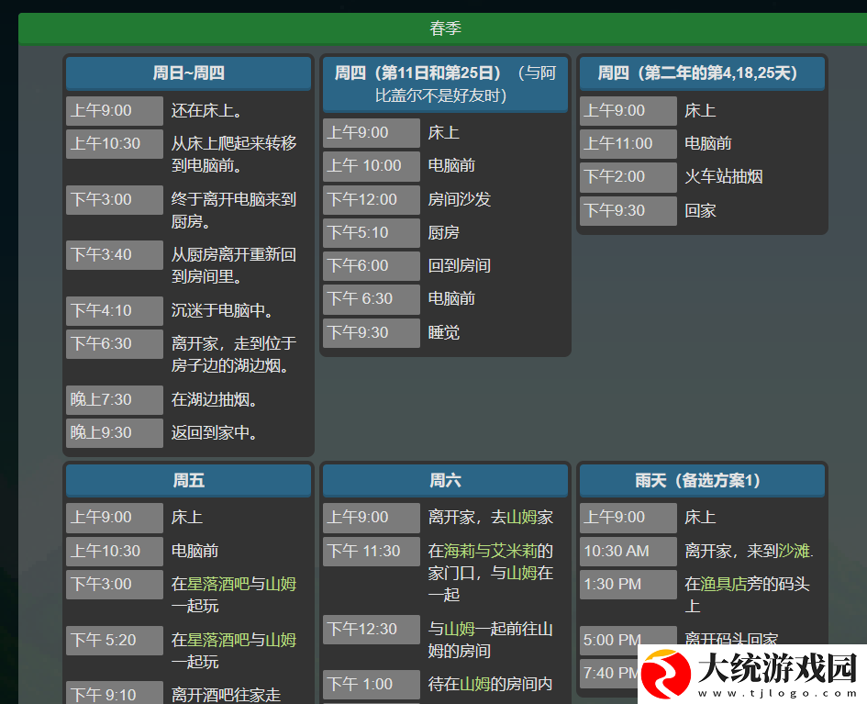Select the 周五 schedule header
Image resolution: width=867 pixels, height=704 pixels.
[189, 480]
